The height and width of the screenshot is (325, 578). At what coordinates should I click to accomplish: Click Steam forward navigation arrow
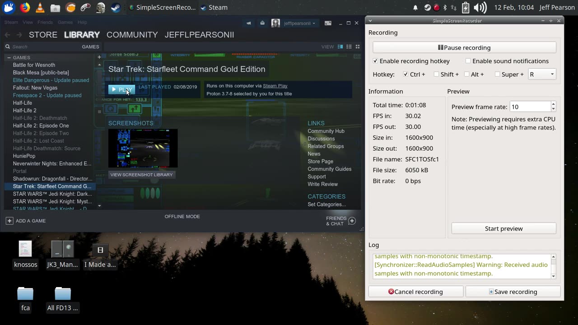click(19, 35)
